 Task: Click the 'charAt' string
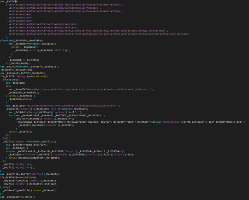pos(48,119)
